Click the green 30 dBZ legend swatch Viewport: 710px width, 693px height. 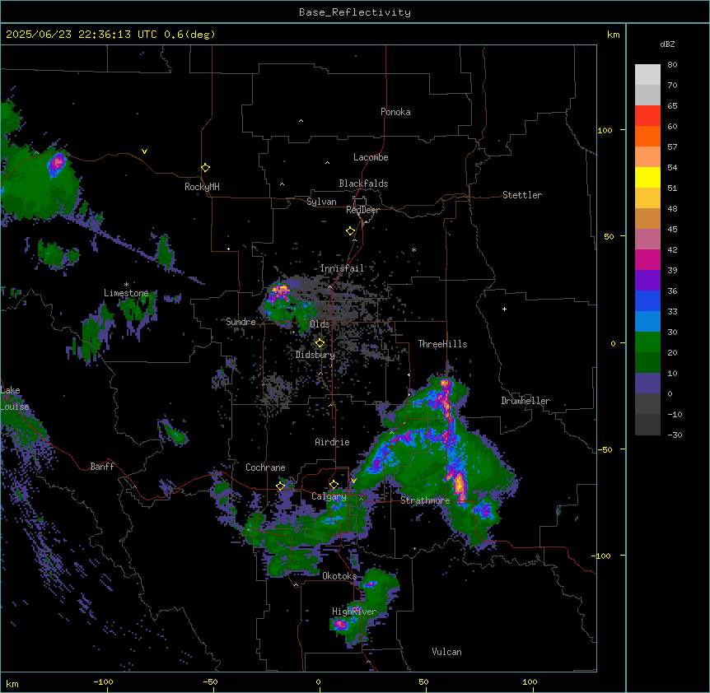(647, 342)
